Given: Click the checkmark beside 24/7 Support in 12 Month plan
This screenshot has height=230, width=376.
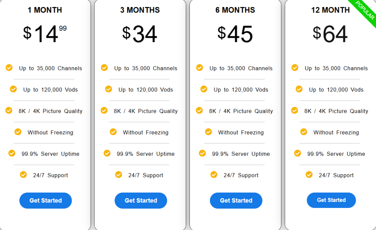Looking at the screenshot, I should (x=309, y=175).
